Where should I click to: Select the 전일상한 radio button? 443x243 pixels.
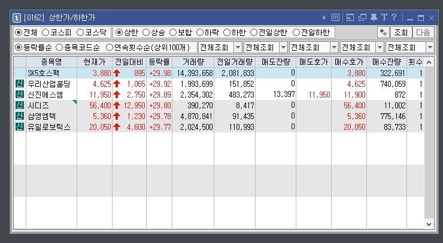[254, 32]
